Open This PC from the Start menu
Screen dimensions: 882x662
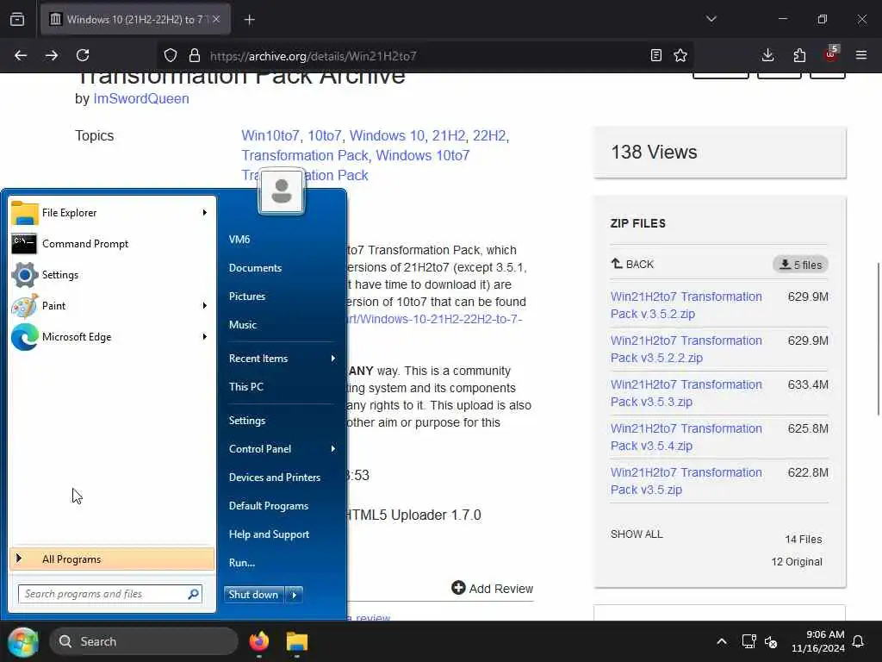(246, 387)
